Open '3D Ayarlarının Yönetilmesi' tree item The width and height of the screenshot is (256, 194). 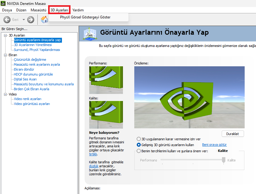[x=33, y=45]
